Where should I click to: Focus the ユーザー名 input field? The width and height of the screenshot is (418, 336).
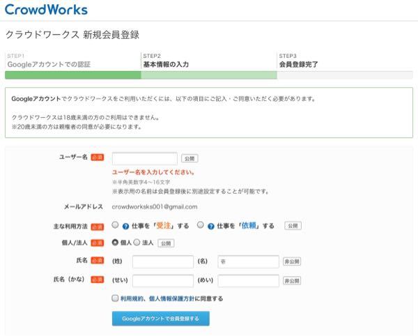(145, 159)
